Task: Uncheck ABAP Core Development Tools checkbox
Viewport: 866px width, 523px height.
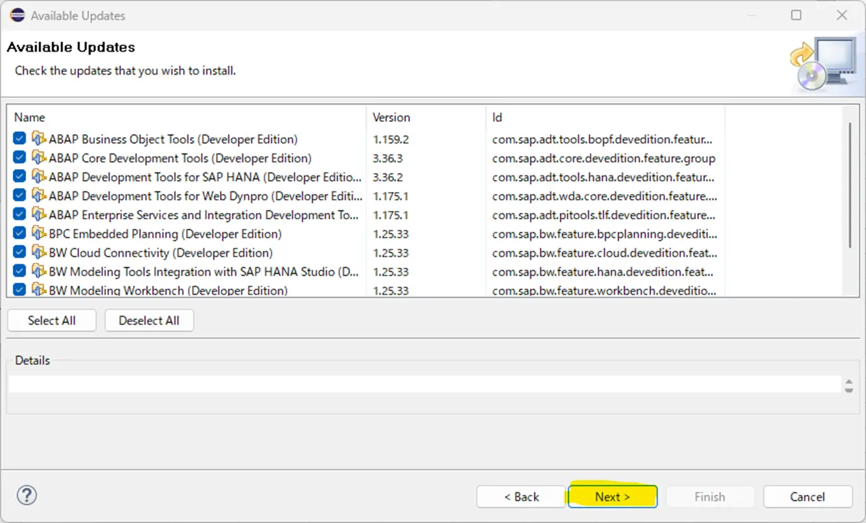Action: point(19,158)
